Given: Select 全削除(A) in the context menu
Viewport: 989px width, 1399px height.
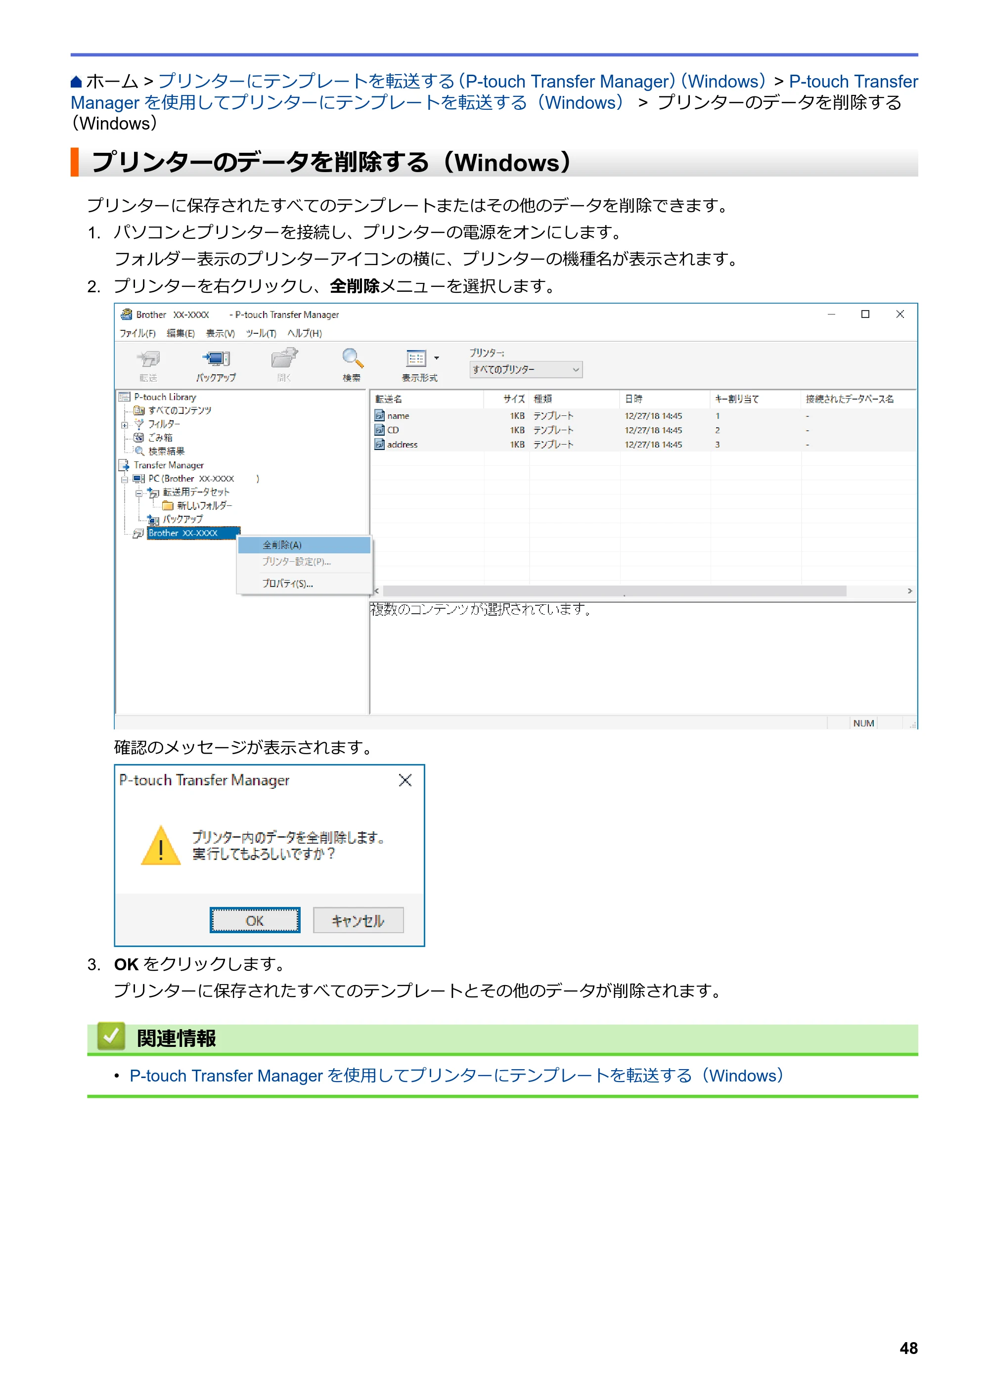Looking at the screenshot, I should coord(304,545).
